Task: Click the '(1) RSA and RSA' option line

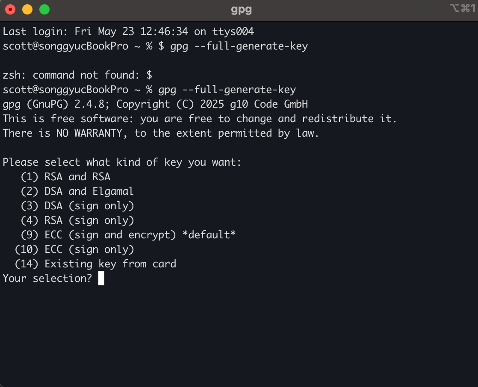Action: pos(65,176)
